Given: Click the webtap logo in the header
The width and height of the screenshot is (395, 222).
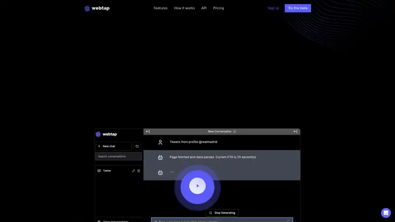Looking at the screenshot, I should click(x=97, y=8).
